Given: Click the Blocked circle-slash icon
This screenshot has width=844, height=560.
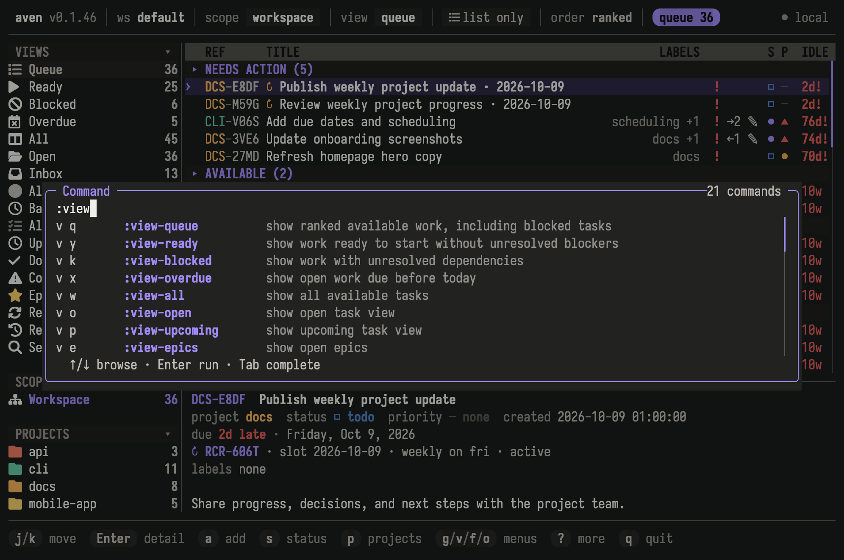Looking at the screenshot, I should click(x=15, y=104).
